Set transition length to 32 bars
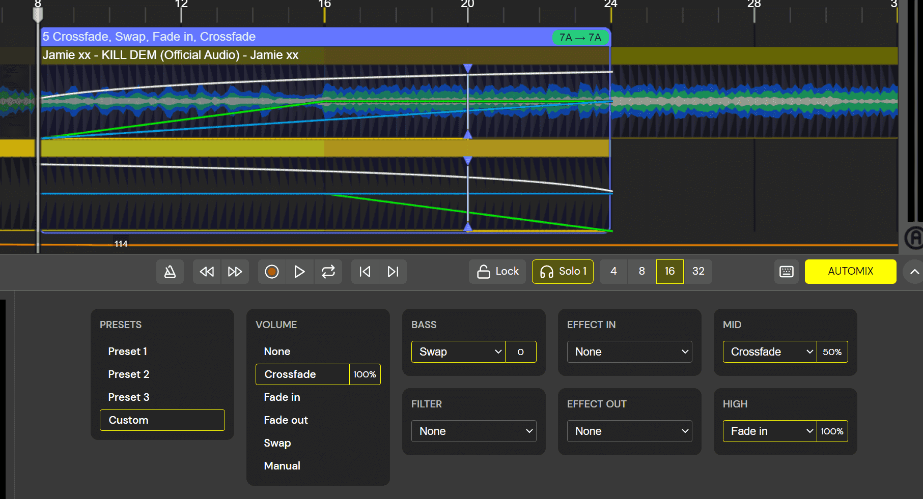The width and height of the screenshot is (923, 499). [x=698, y=272]
